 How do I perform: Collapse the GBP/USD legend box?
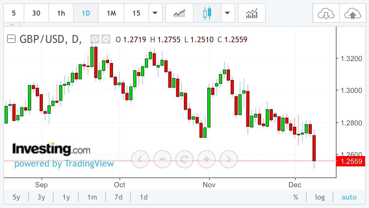11,39
